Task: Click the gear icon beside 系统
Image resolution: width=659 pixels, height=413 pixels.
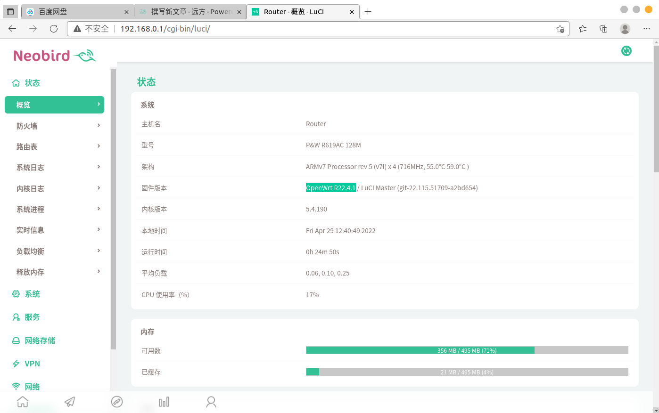Action: (16, 294)
